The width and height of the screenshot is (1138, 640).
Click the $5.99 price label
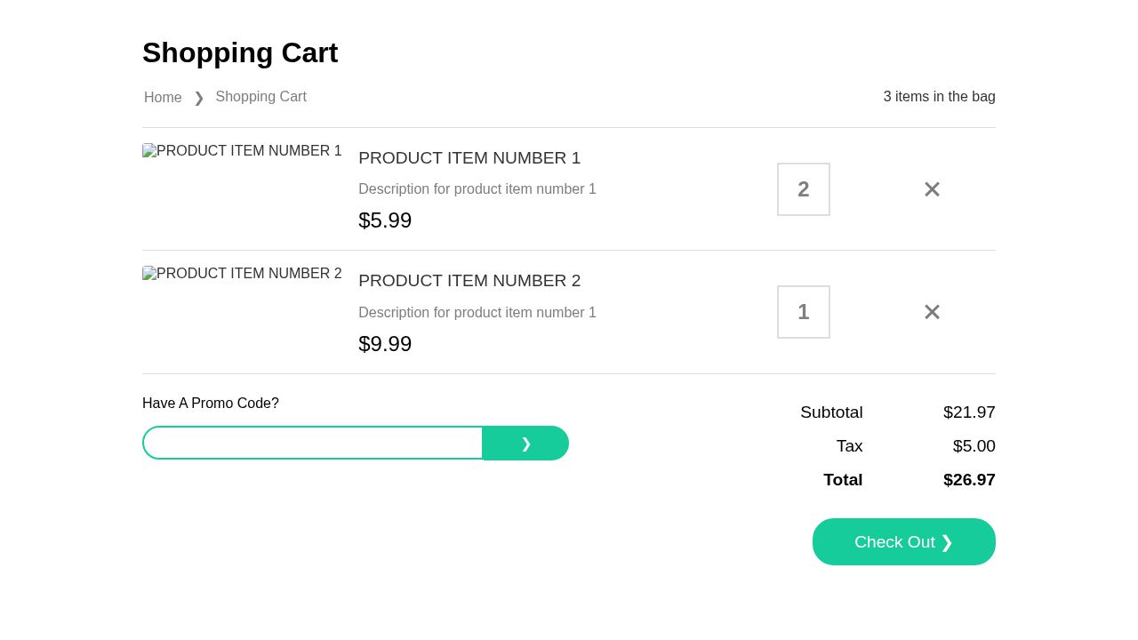coord(385,220)
